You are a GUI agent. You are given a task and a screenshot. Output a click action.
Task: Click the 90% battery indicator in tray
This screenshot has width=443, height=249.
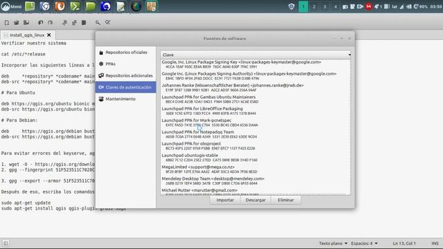(421, 6)
